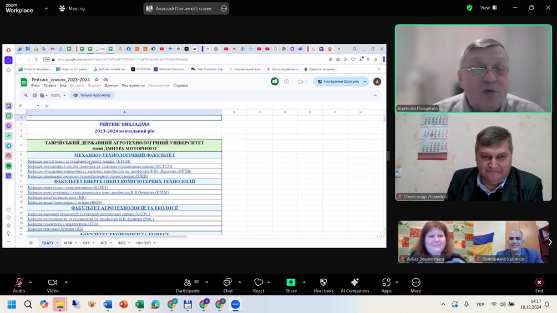
Task: Expand the arrow next to Video
Action: pos(66,282)
